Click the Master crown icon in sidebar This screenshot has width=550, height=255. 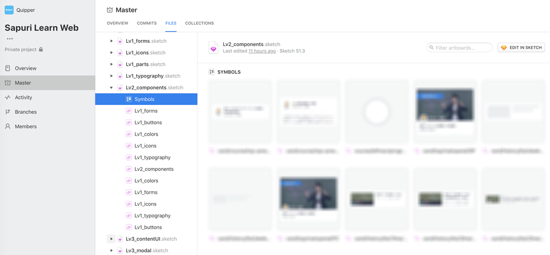(8, 83)
